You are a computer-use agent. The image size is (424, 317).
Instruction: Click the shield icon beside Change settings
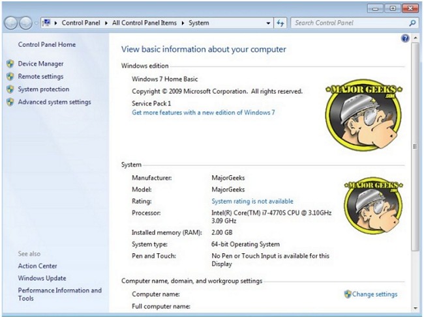[x=348, y=294]
